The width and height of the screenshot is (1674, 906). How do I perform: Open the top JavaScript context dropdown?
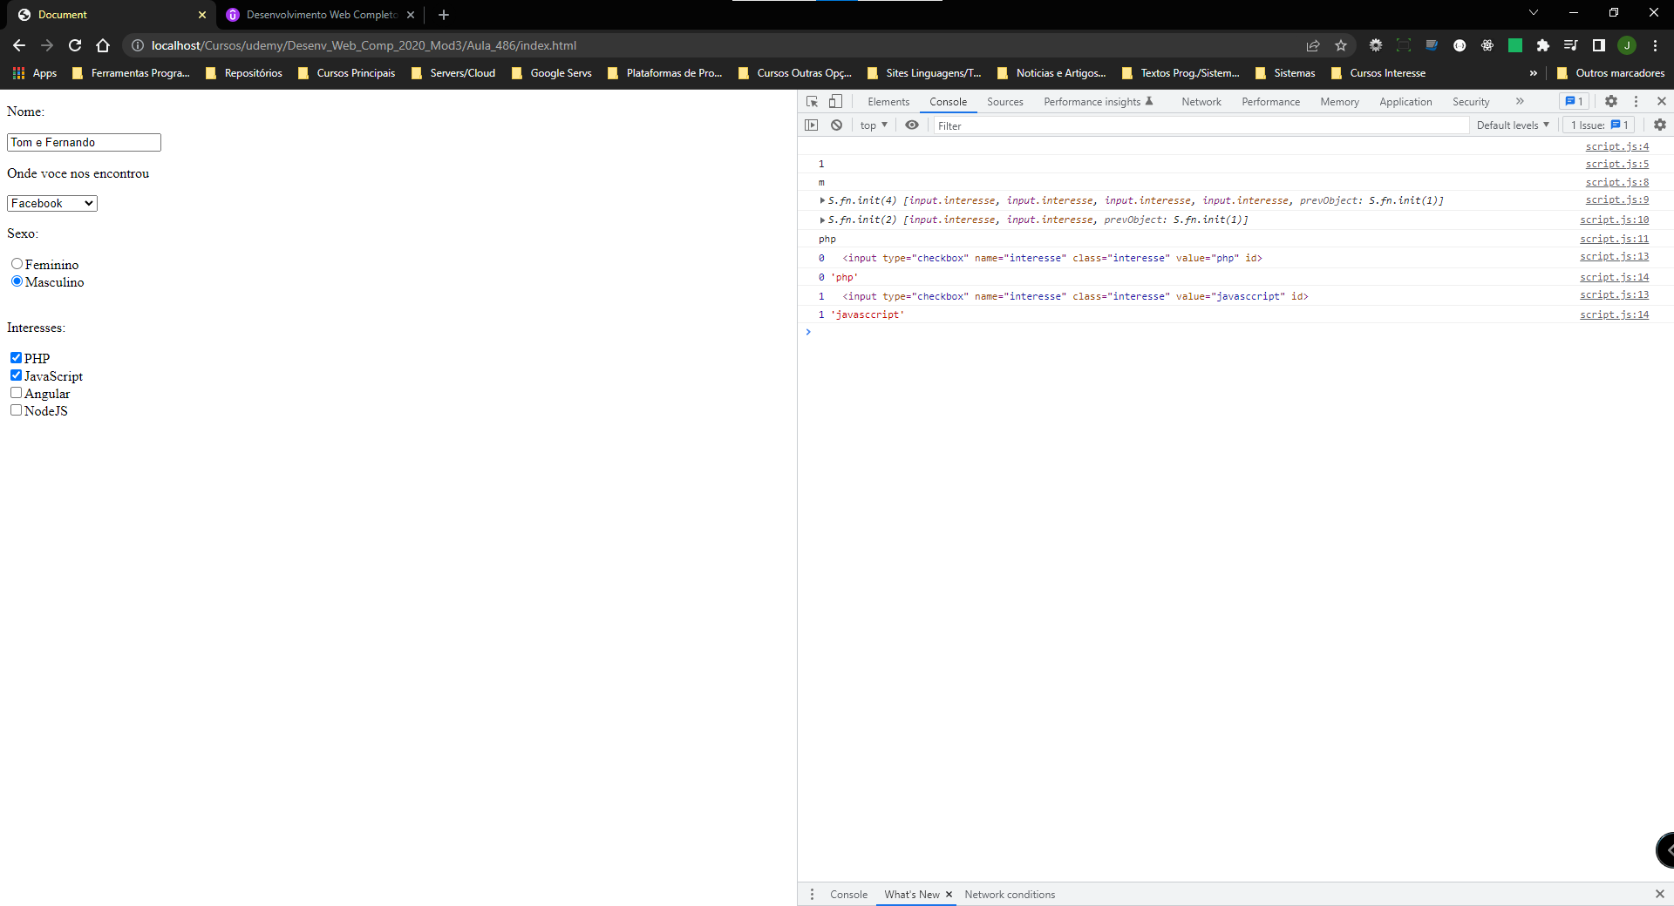point(874,125)
